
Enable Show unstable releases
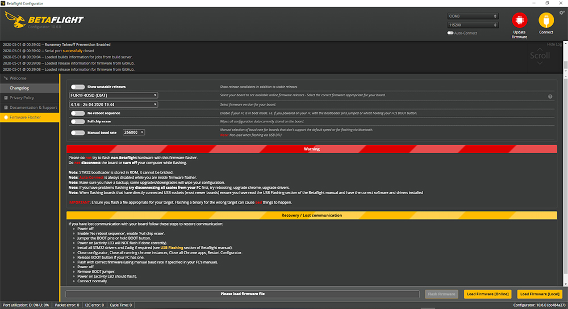point(77,87)
